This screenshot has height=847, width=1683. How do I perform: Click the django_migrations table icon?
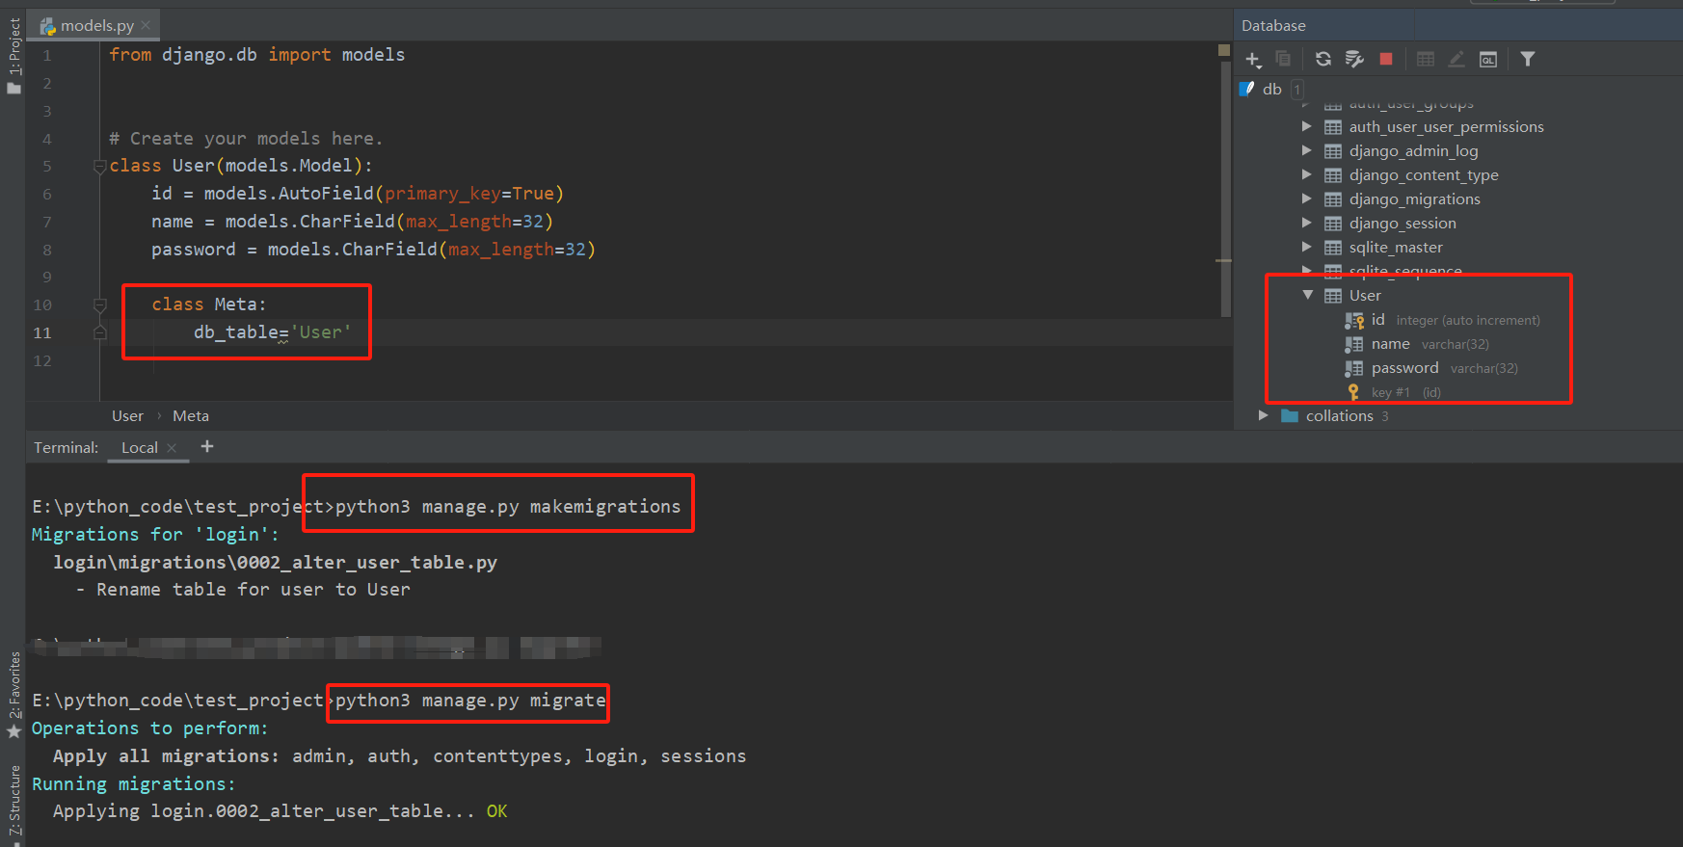point(1333,199)
